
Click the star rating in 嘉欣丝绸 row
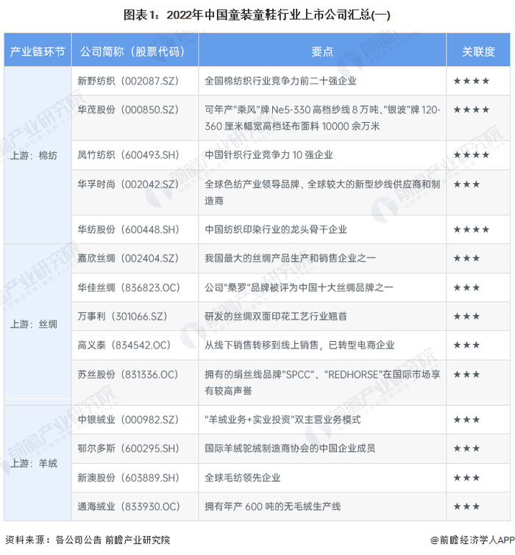point(467,258)
